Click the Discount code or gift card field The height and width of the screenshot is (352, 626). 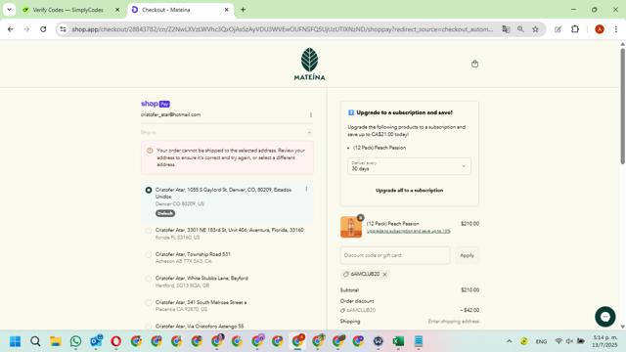395,255
